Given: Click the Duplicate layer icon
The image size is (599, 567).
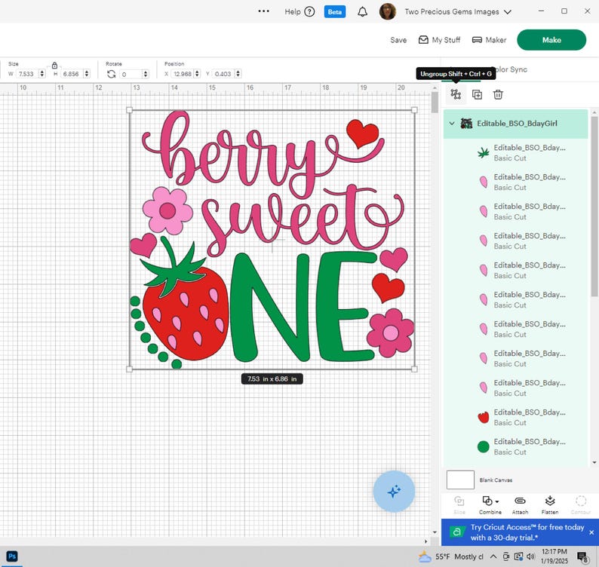Looking at the screenshot, I should point(477,94).
